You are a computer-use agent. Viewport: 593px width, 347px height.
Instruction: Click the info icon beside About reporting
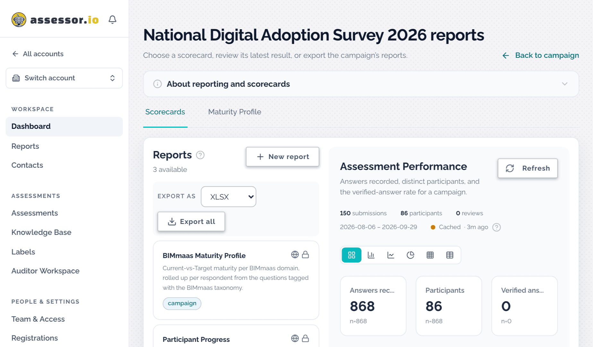pos(157,84)
